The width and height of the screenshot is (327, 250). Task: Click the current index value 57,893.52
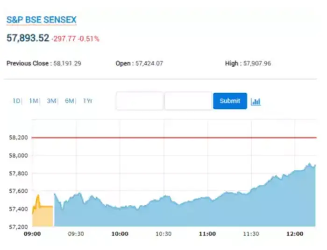28,38
